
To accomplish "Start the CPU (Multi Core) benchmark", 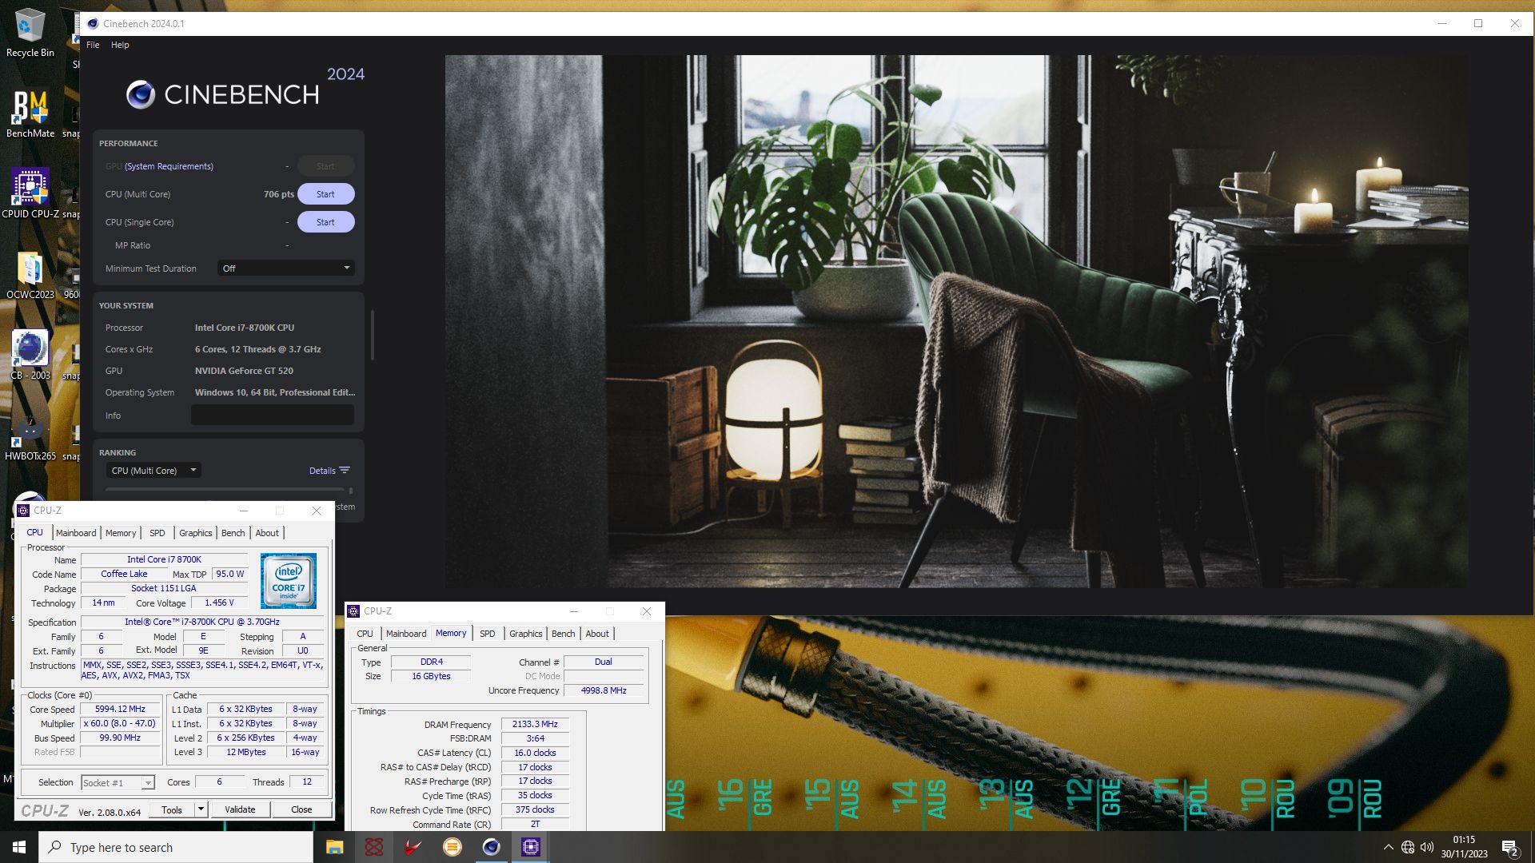I will [325, 194].
